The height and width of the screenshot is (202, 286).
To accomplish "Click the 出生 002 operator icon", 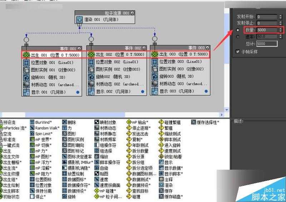I will (x=91, y=54).
